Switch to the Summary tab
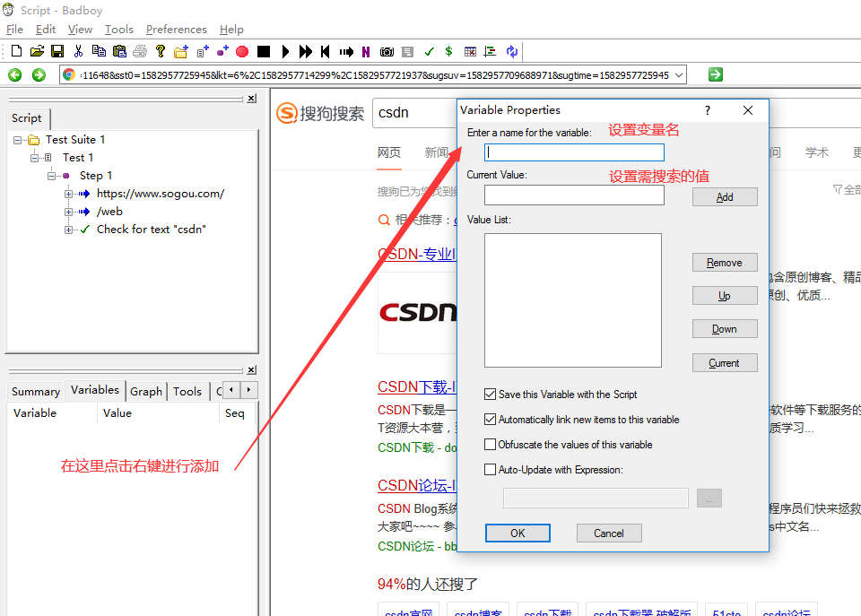Viewport: 861px width, 616px height. tap(36, 392)
